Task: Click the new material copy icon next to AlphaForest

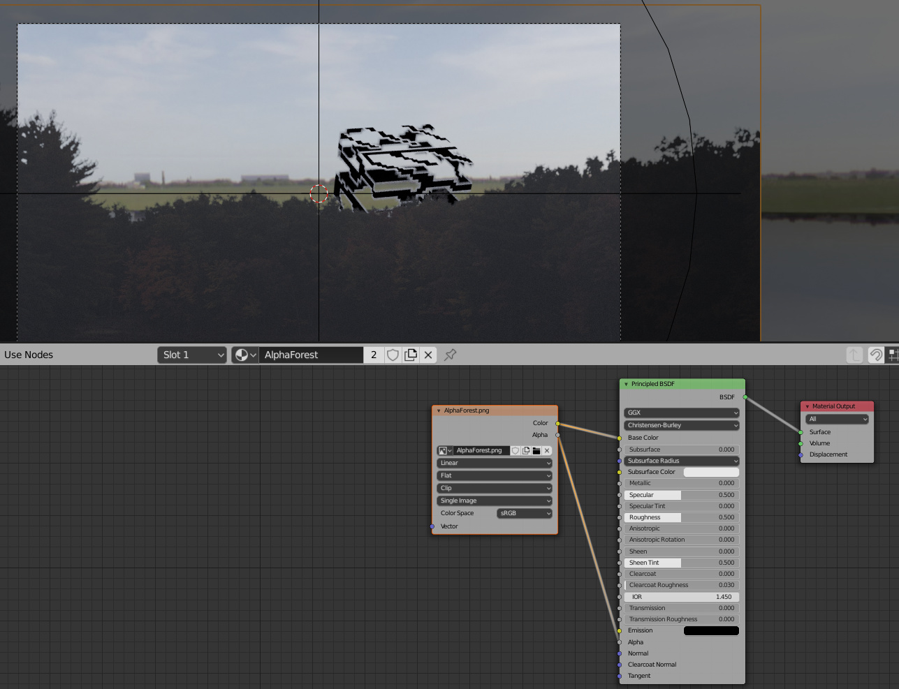Action: (x=411, y=355)
